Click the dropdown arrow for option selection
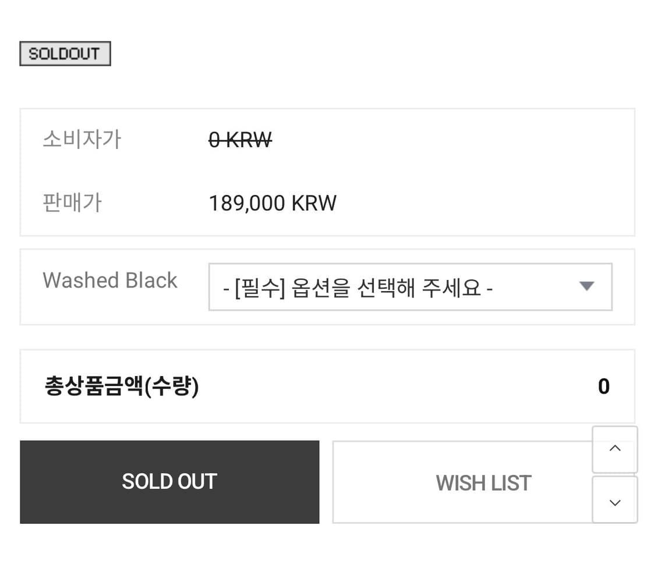655x571 pixels. pos(587,286)
